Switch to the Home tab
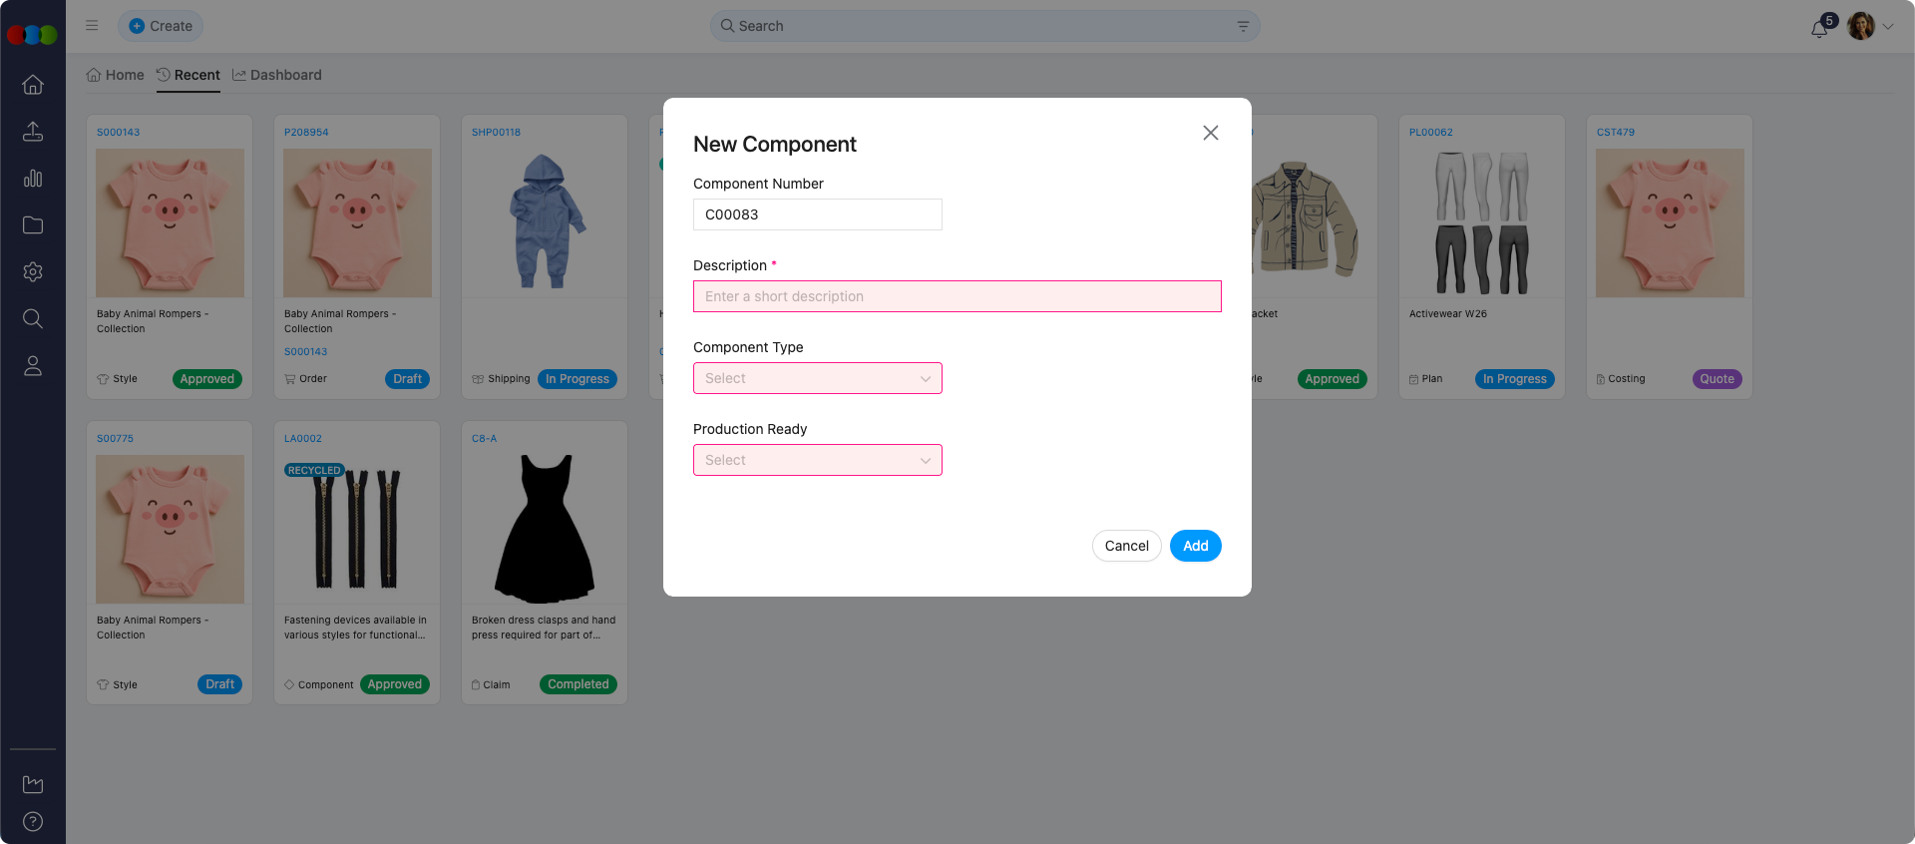1915x844 pixels. [115, 75]
